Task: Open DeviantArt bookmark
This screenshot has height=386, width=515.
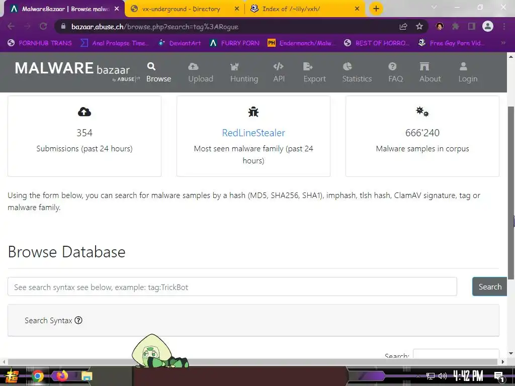Action: coord(180,43)
